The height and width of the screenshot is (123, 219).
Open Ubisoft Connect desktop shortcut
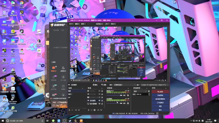[x=13, y=72]
